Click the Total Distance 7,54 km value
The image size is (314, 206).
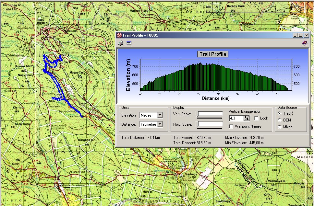[x=153, y=138]
